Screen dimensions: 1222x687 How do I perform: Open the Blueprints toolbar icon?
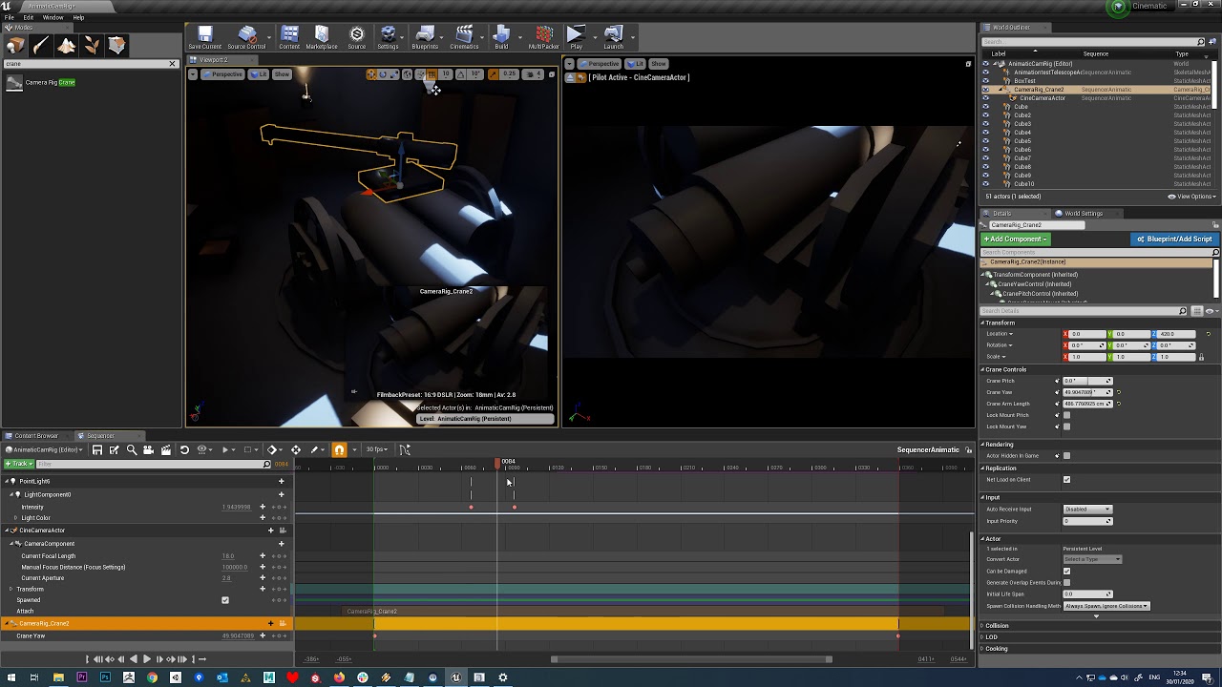(425, 38)
